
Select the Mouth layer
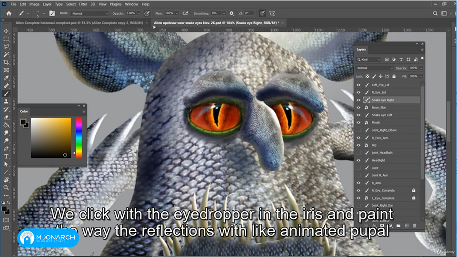pos(376,123)
